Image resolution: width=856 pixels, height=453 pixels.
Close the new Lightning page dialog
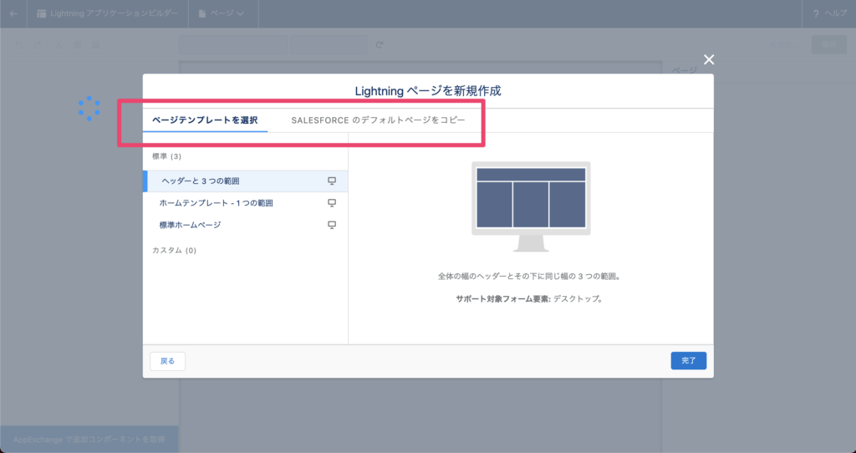[x=709, y=59]
